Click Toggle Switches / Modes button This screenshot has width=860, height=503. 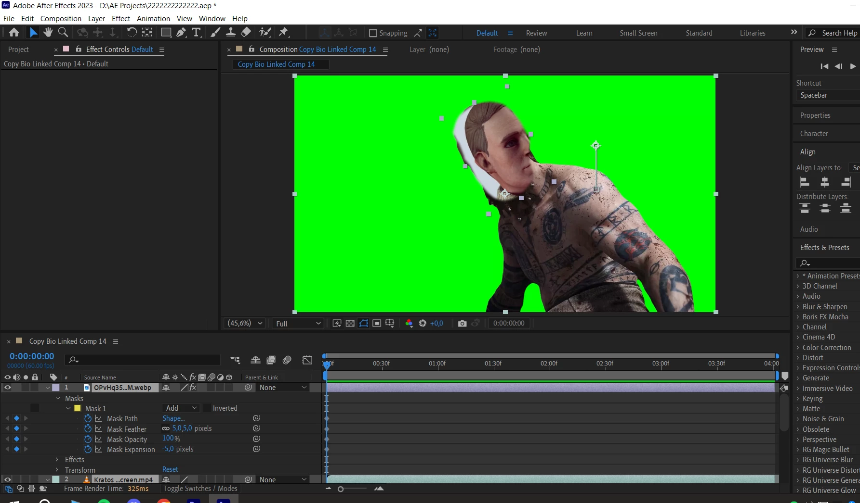200,488
